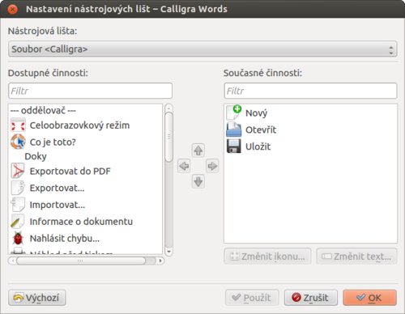Focus the Současné činnosti filter field
The width and height of the screenshot is (405, 314).
(310, 91)
